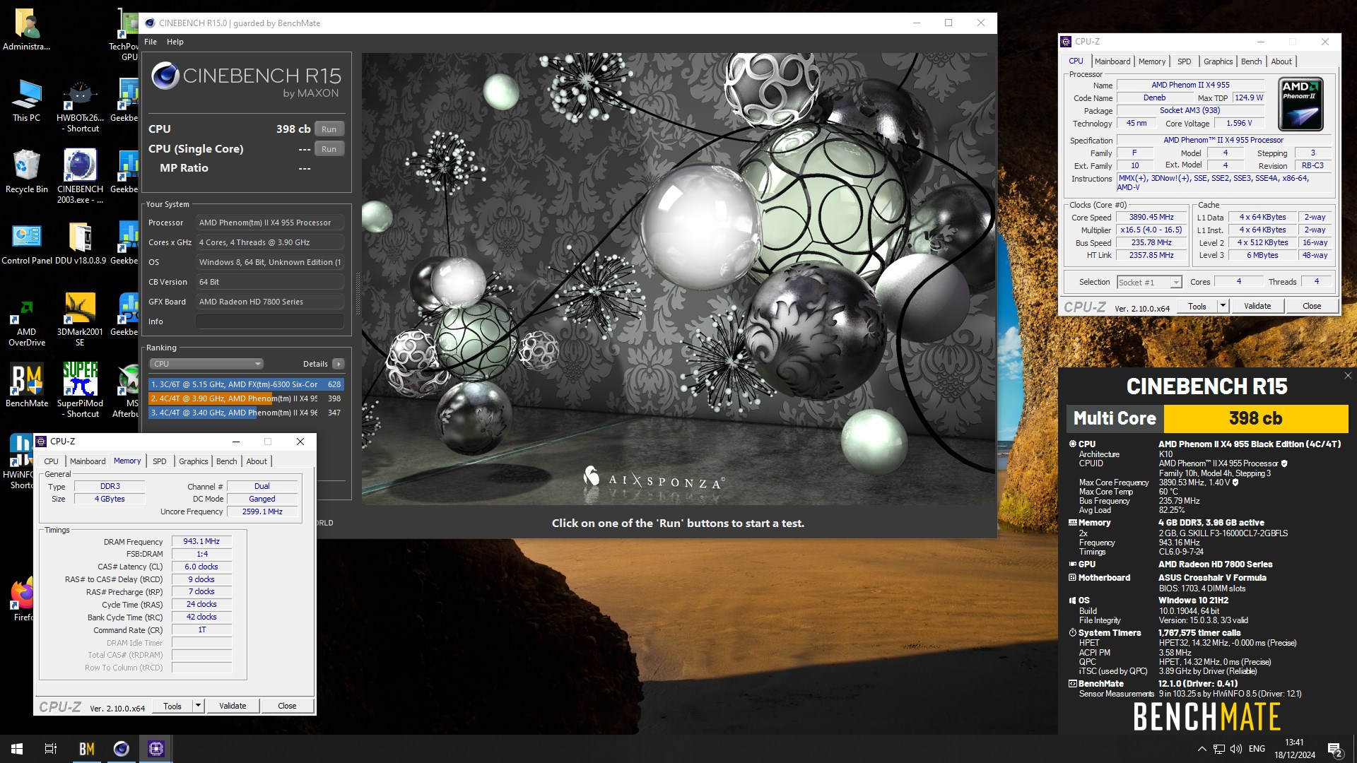Select ranking entry 4C/4T @ 3.90 GHz

click(246, 398)
